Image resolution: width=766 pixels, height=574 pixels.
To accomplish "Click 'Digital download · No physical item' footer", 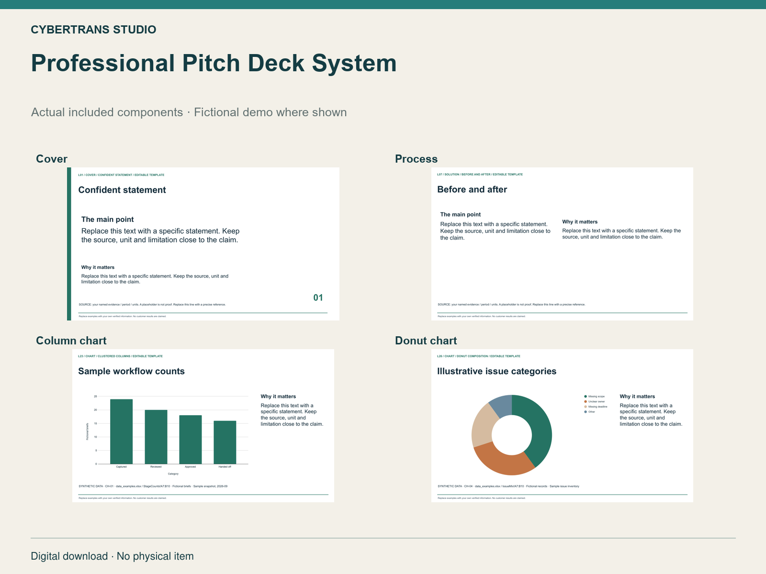I will (x=112, y=556).
